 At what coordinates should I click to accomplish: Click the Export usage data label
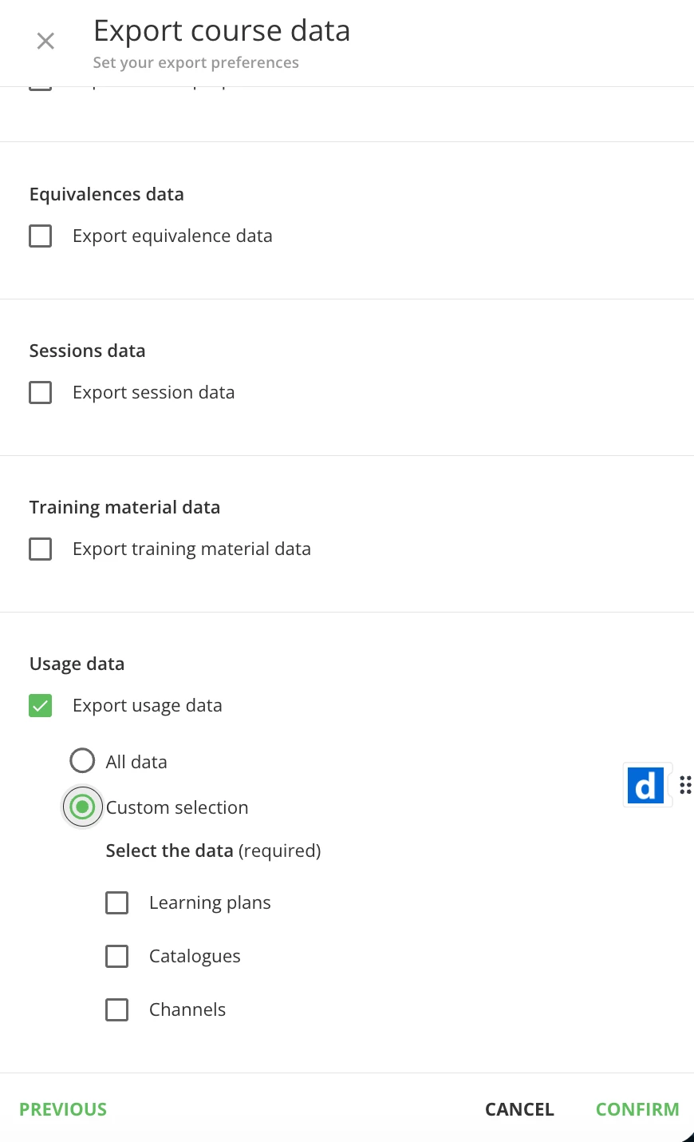click(x=148, y=706)
